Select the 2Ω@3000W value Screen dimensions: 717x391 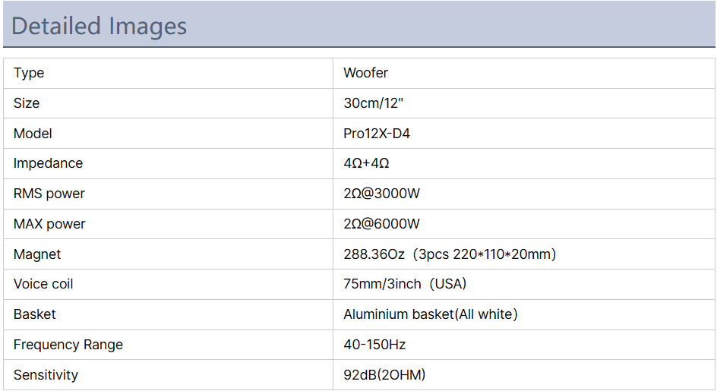coord(381,194)
